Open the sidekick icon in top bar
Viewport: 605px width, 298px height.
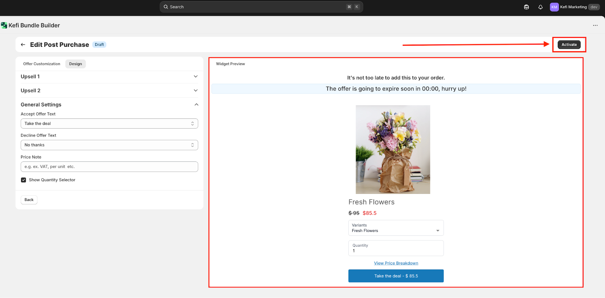click(x=526, y=7)
